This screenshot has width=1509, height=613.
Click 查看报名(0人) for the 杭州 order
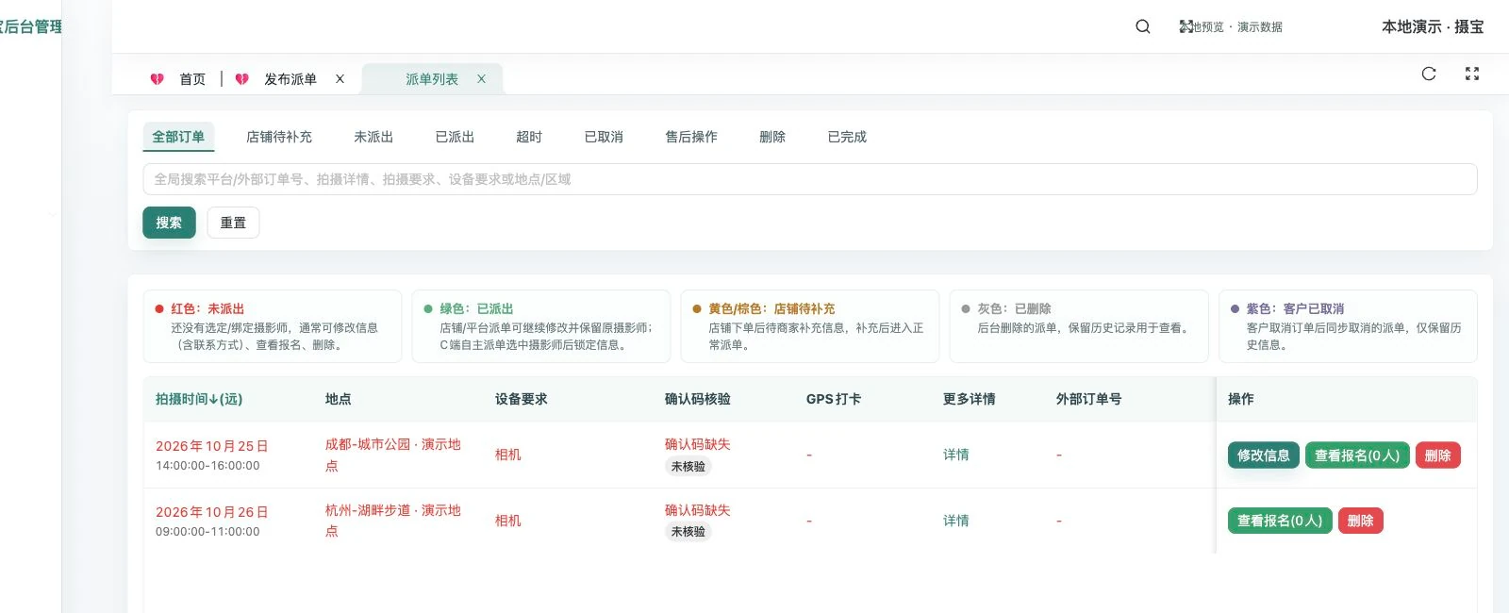1280,521
